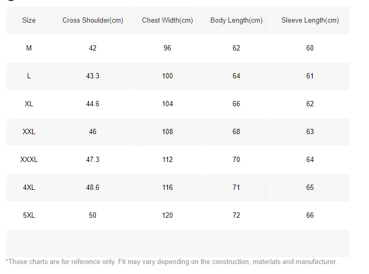Viewport: 369px width, 274px height.
Task: Select chest width value 120
Action: [167, 215]
